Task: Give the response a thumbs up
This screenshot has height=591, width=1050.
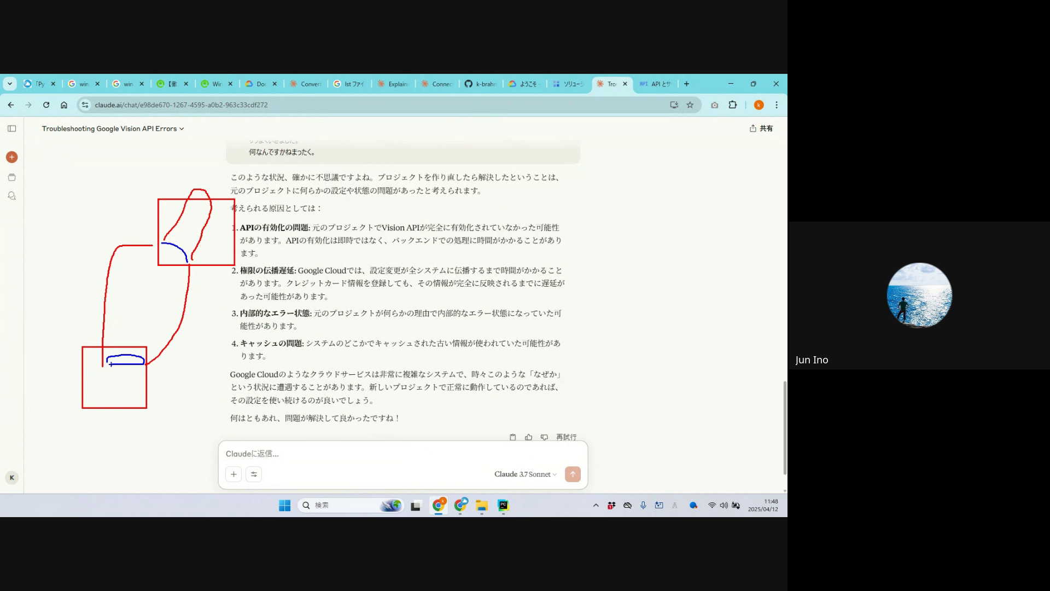Action: pyautogui.click(x=528, y=437)
